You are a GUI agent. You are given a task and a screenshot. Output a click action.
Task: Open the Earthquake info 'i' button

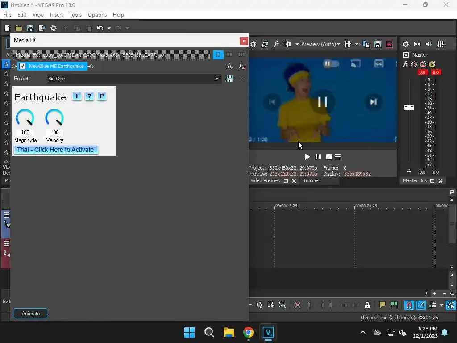point(77,96)
